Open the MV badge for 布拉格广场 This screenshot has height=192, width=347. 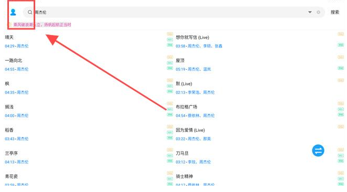[341, 109]
